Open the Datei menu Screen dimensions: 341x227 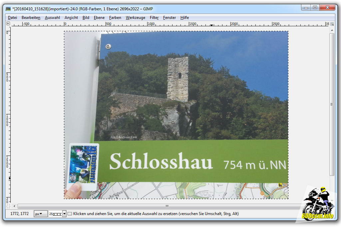click(12, 18)
